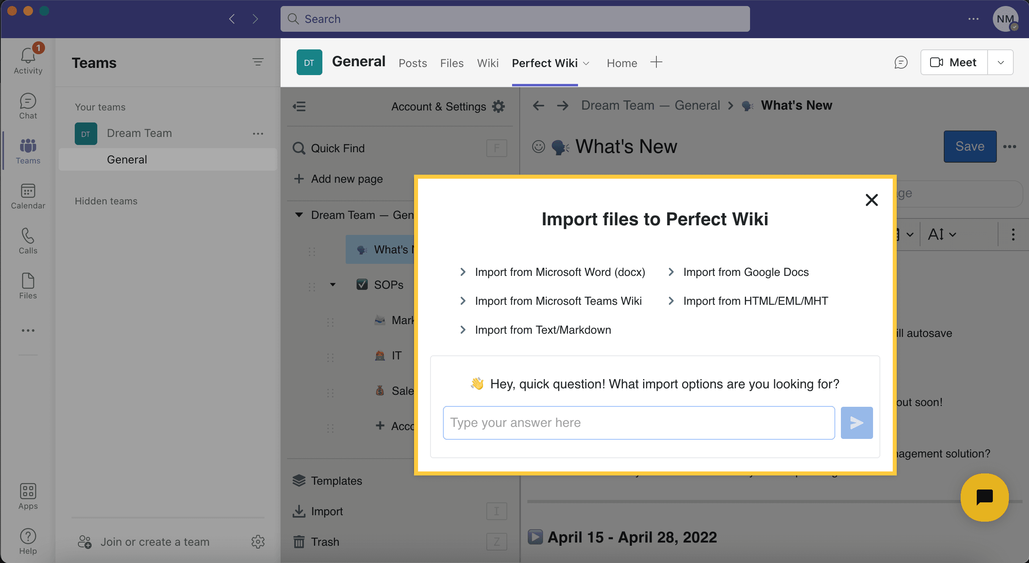Select the General channel
The height and width of the screenshot is (563, 1029).
click(x=168, y=159)
